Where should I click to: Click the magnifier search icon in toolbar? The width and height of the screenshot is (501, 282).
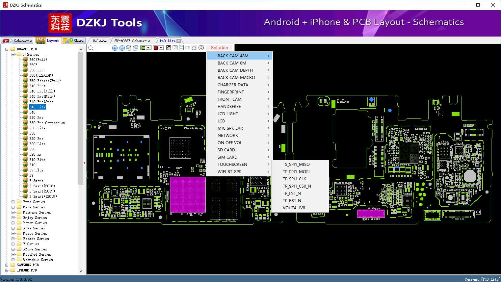[x=91, y=48]
